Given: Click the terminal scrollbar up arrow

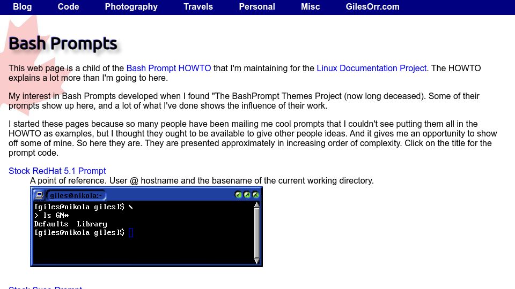Looking at the screenshot, I should pos(257,205).
